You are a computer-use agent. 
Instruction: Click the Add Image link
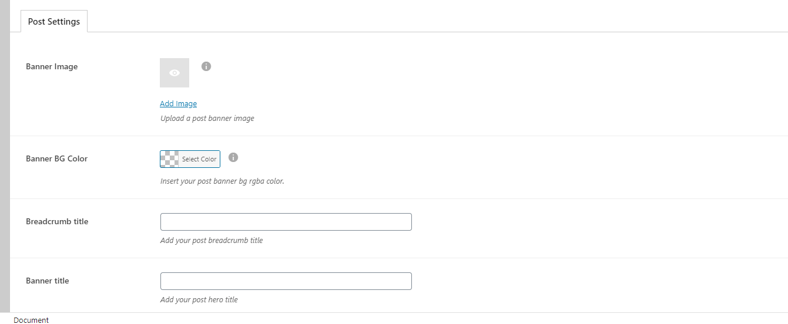pyautogui.click(x=178, y=104)
